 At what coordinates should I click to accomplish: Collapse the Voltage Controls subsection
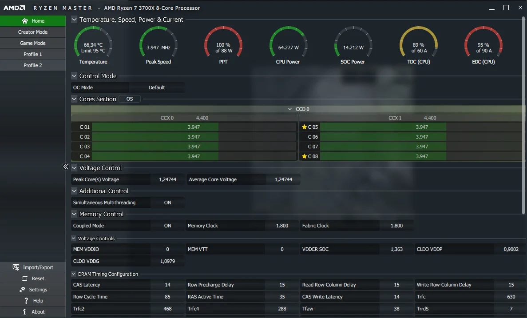74,238
